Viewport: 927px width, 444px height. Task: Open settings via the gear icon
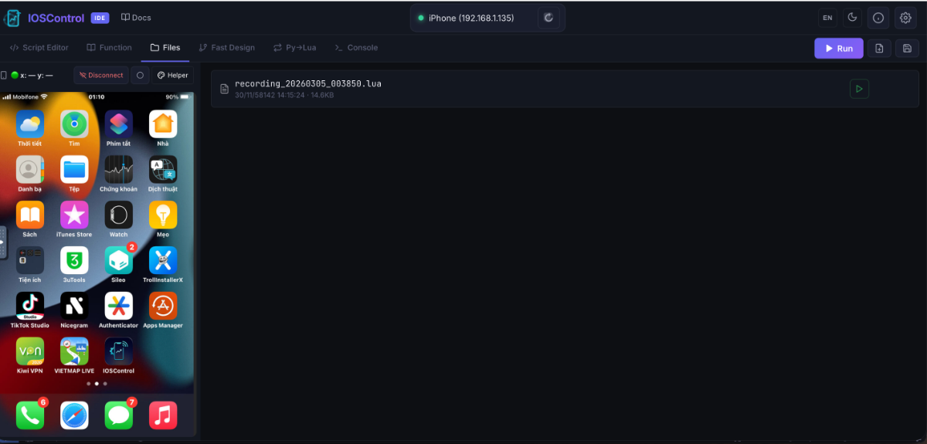pyautogui.click(x=905, y=18)
